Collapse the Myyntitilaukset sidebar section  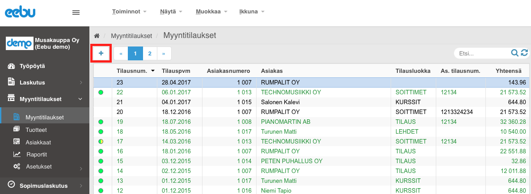click(x=44, y=99)
